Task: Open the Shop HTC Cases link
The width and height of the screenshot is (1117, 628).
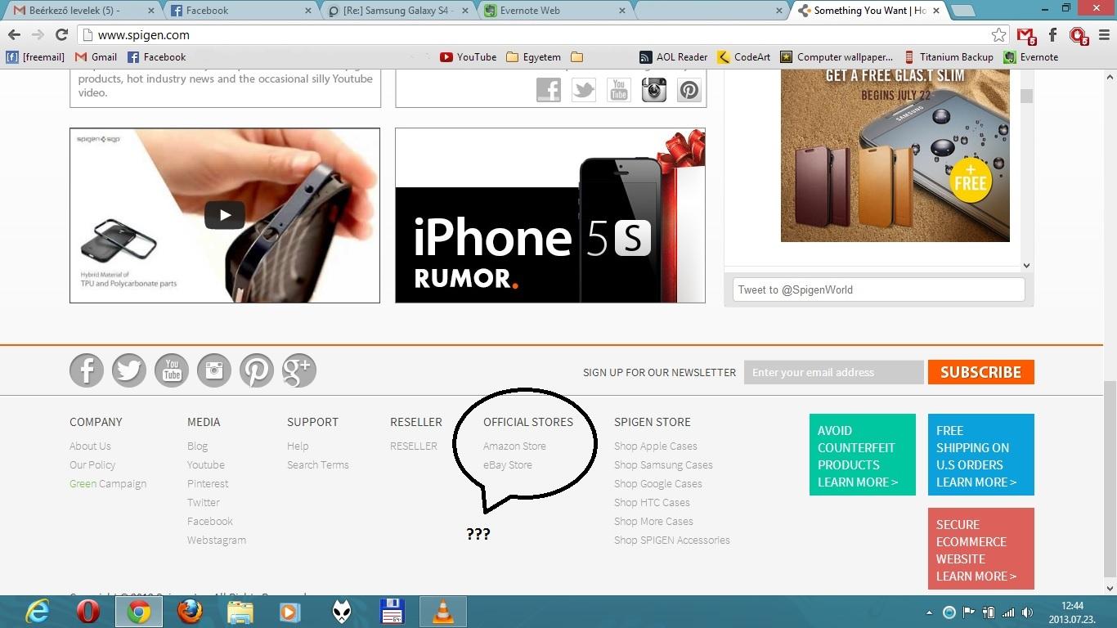Action: coord(652,502)
